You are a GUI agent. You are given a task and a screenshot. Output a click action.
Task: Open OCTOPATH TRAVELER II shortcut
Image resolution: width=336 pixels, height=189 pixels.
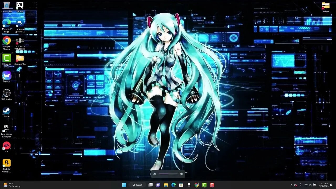click(x=20, y=43)
